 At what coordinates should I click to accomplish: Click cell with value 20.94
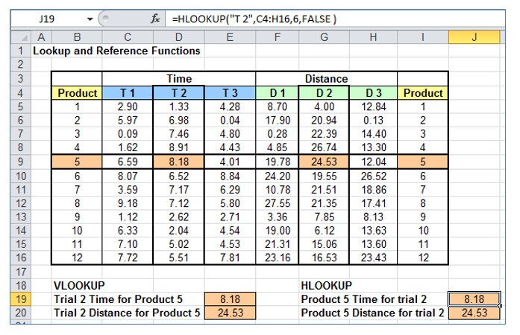click(324, 120)
